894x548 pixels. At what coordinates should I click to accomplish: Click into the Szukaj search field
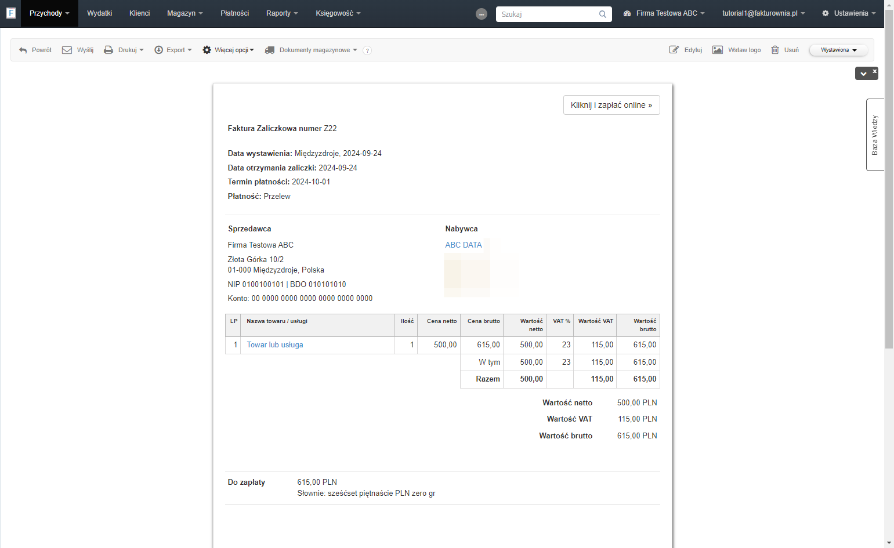point(548,14)
